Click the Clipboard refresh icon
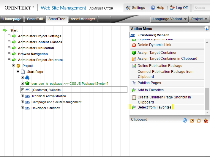Image resolution: width=210 pixels, height=157 pixels. [x=185, y=120]
